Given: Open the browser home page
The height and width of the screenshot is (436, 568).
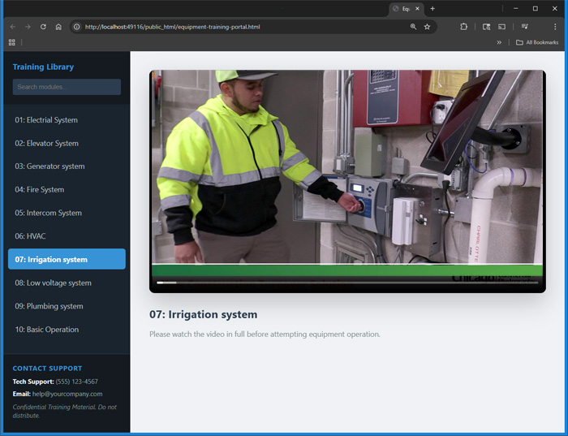Looking at the screenshot, I should point(58,27).
